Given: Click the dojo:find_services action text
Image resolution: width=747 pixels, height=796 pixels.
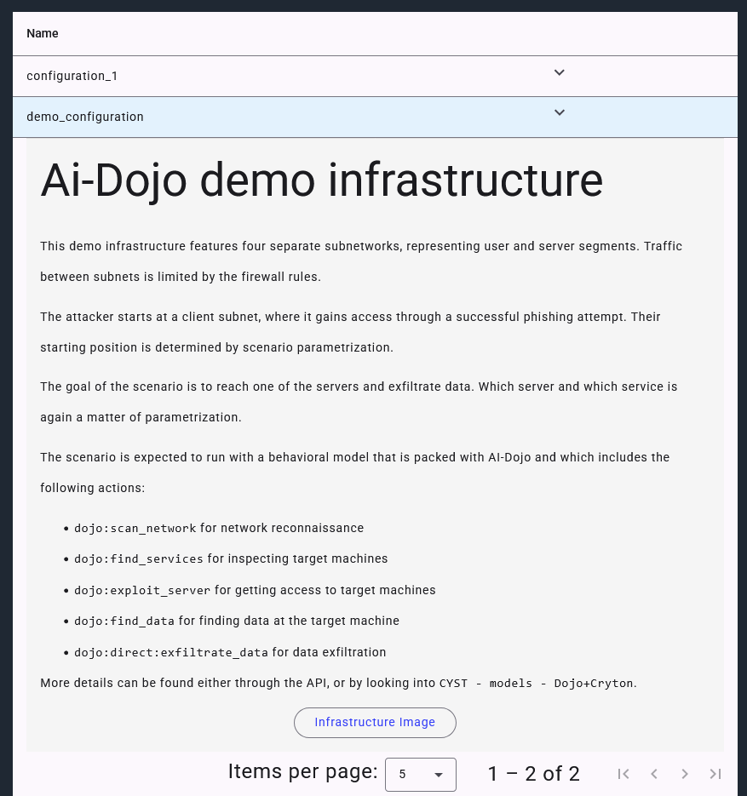Looking at the screenshot, I should coord(139,559).
